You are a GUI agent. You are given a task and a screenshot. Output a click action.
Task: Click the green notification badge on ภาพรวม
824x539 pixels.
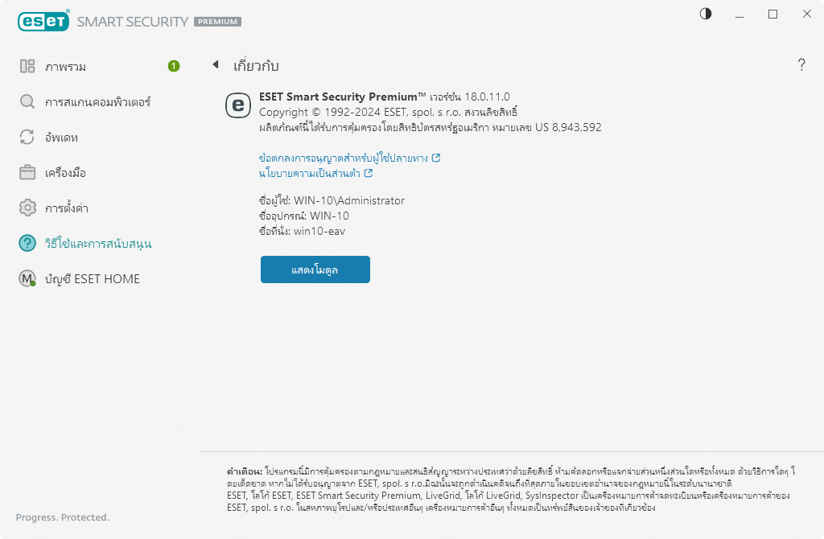(x=174, y=66)
